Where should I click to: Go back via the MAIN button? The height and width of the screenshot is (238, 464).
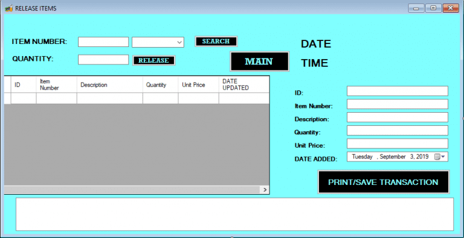(259, 61)
